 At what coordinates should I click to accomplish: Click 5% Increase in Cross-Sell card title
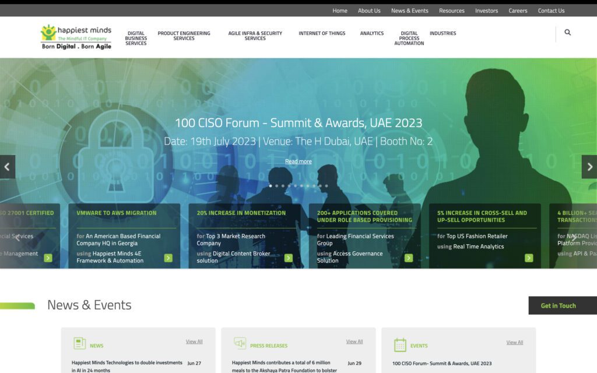[482, 217]
